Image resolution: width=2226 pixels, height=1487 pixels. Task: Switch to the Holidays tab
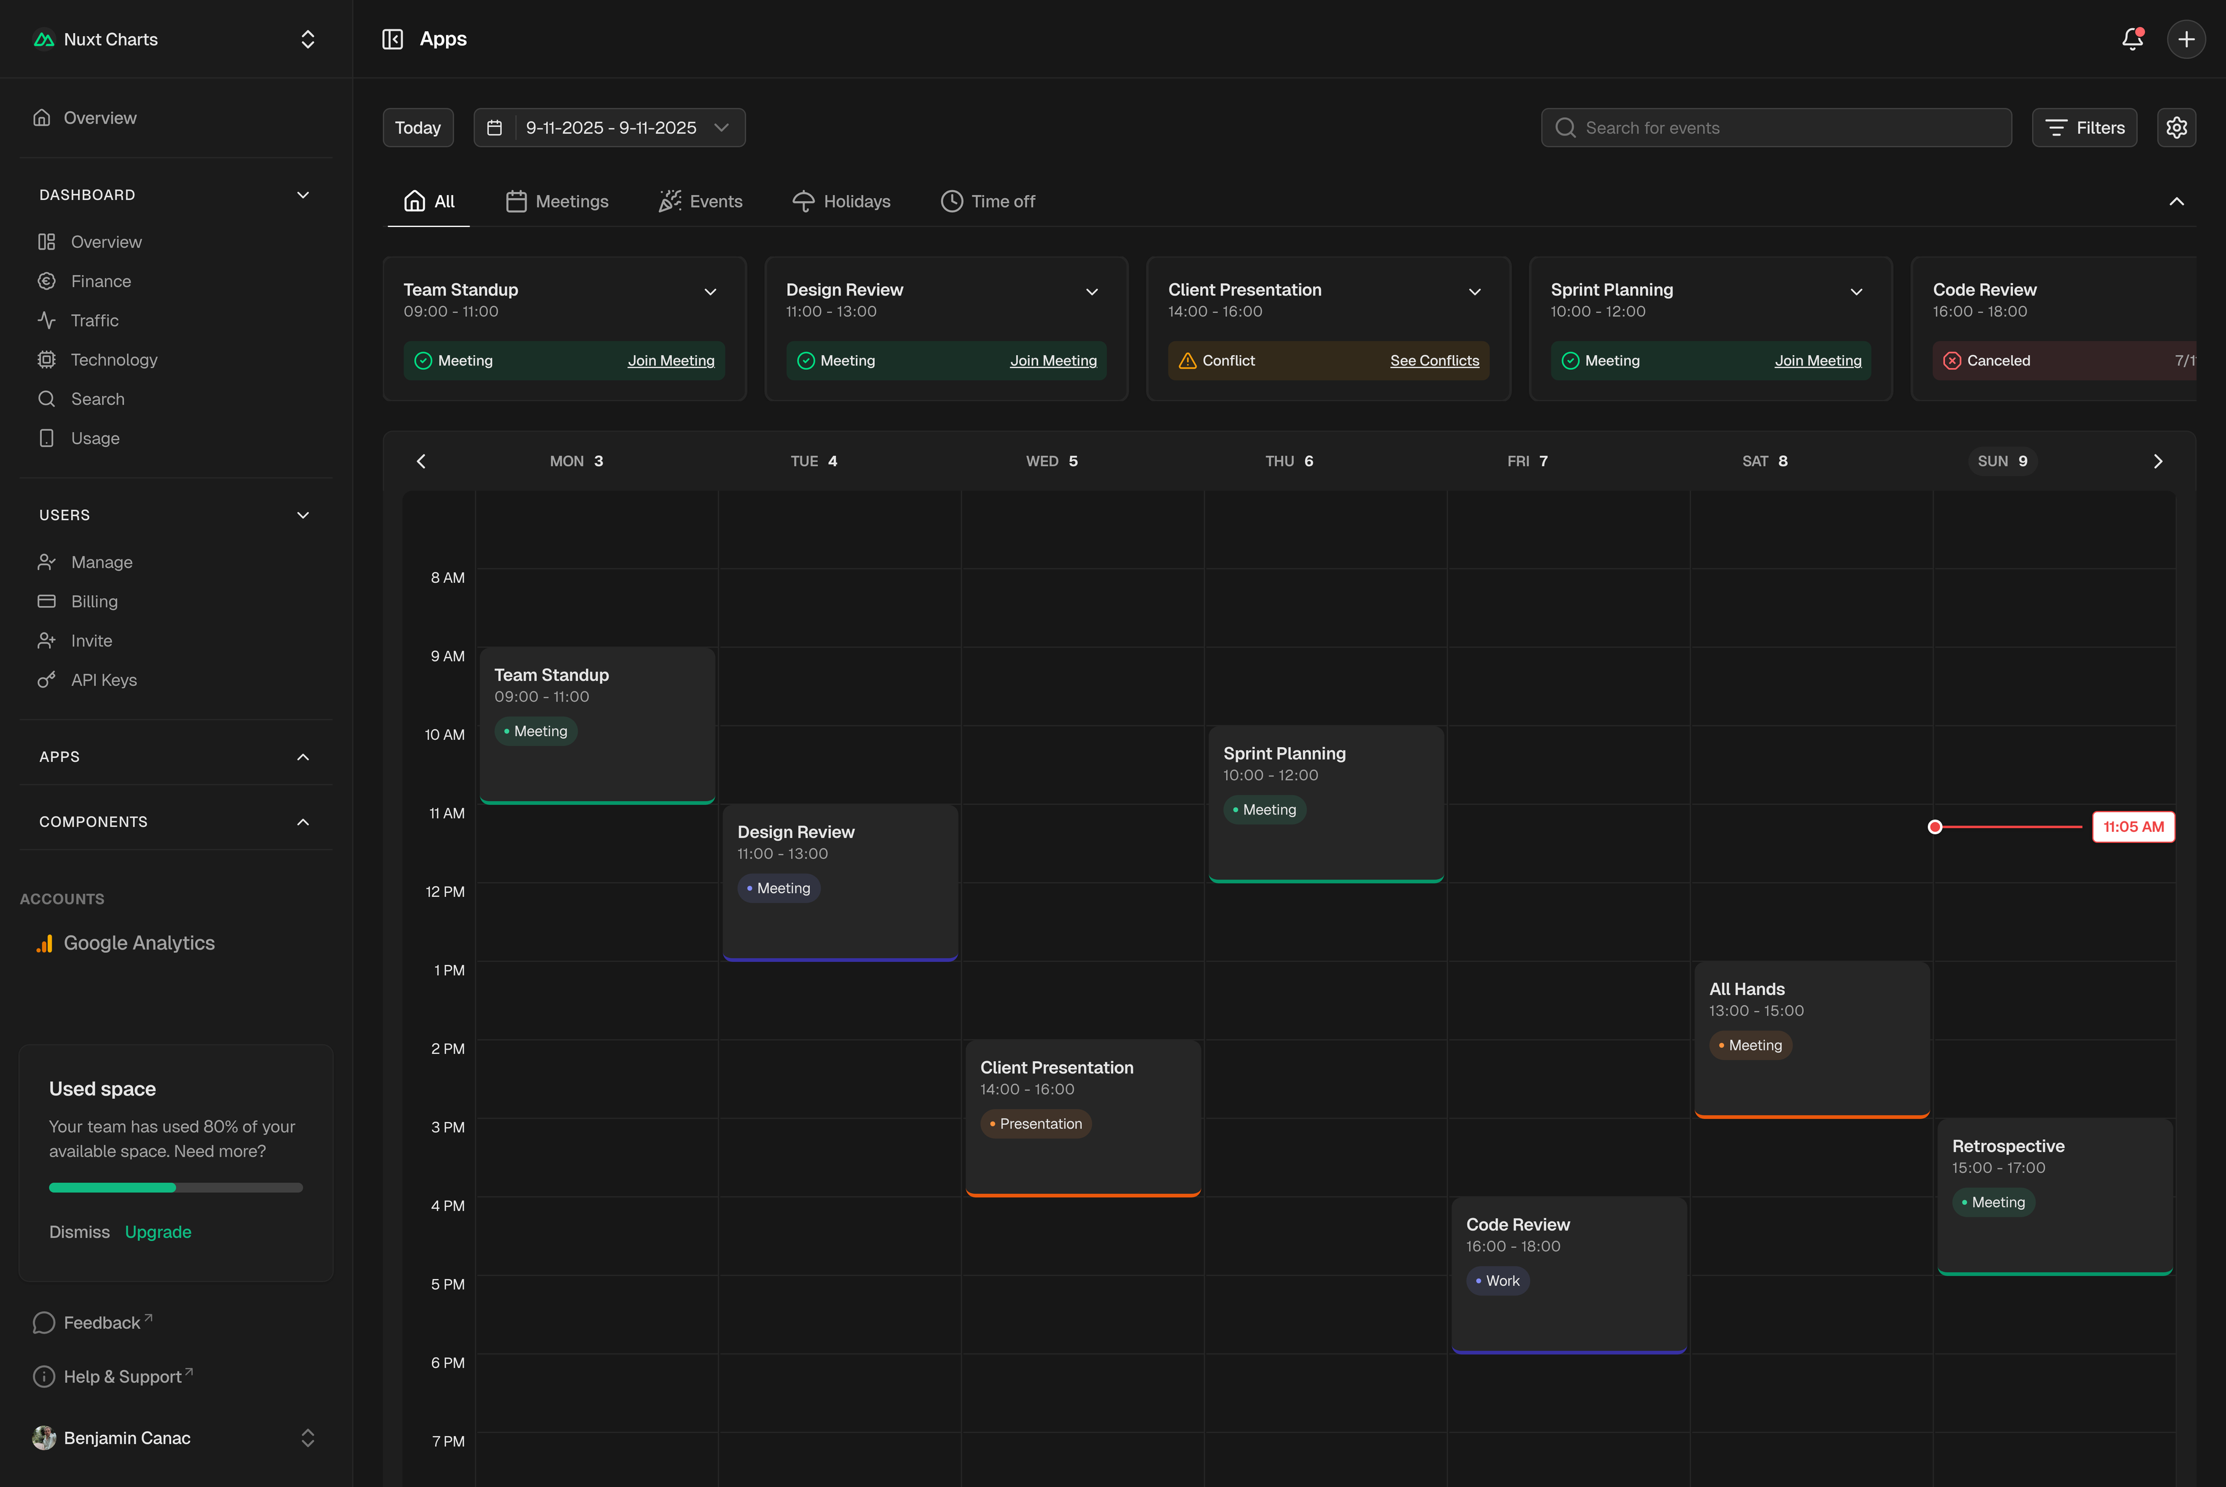pos(841,201)
